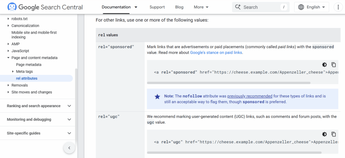
Task: Expand the JavaScript section
Action: (x=8, y=51)
